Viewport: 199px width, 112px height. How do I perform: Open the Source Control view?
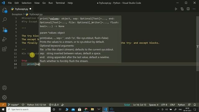[x=5, y=30]
